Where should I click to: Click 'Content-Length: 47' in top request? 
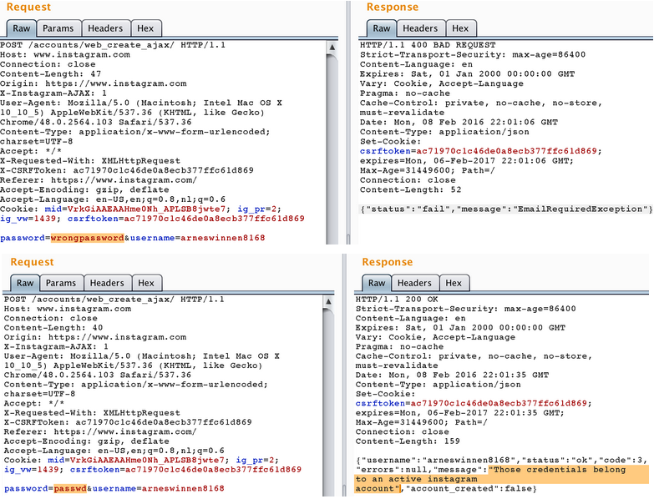pos(50,73)
